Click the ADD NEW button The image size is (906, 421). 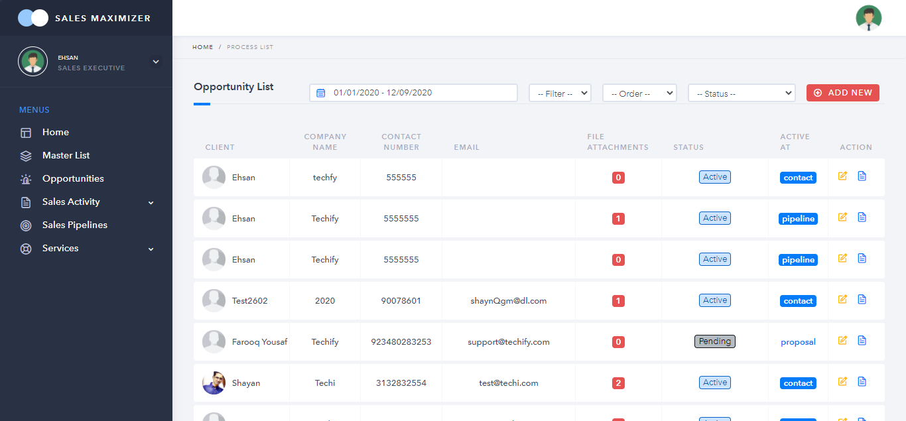(x=843, y=93)
